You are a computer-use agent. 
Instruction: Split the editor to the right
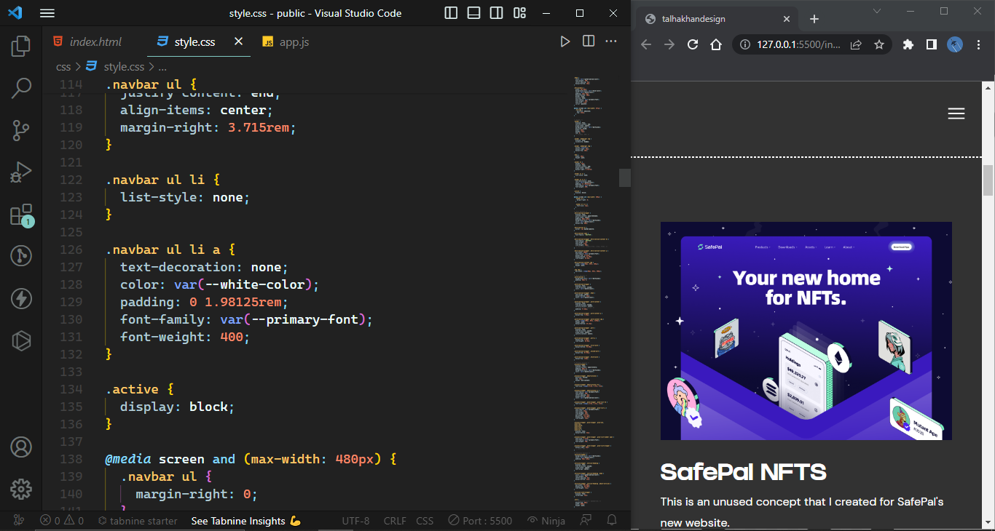click(x=589, y=41)
